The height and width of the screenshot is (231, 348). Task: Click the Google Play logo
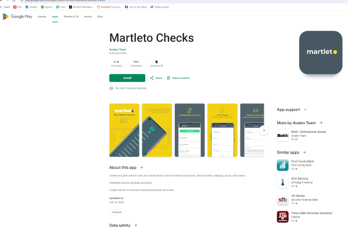point(17,16)
